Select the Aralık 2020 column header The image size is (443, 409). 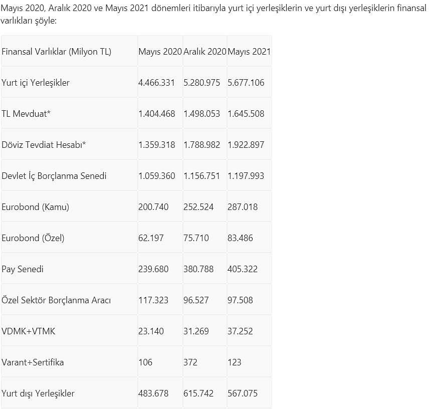pos(205,52)
